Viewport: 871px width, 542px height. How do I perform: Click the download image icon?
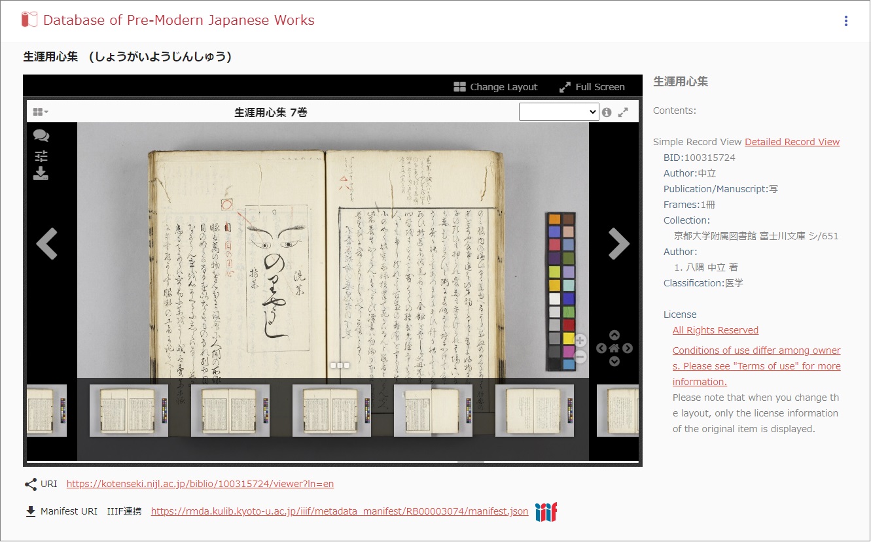pyautogui.click(x=41, y=173)
